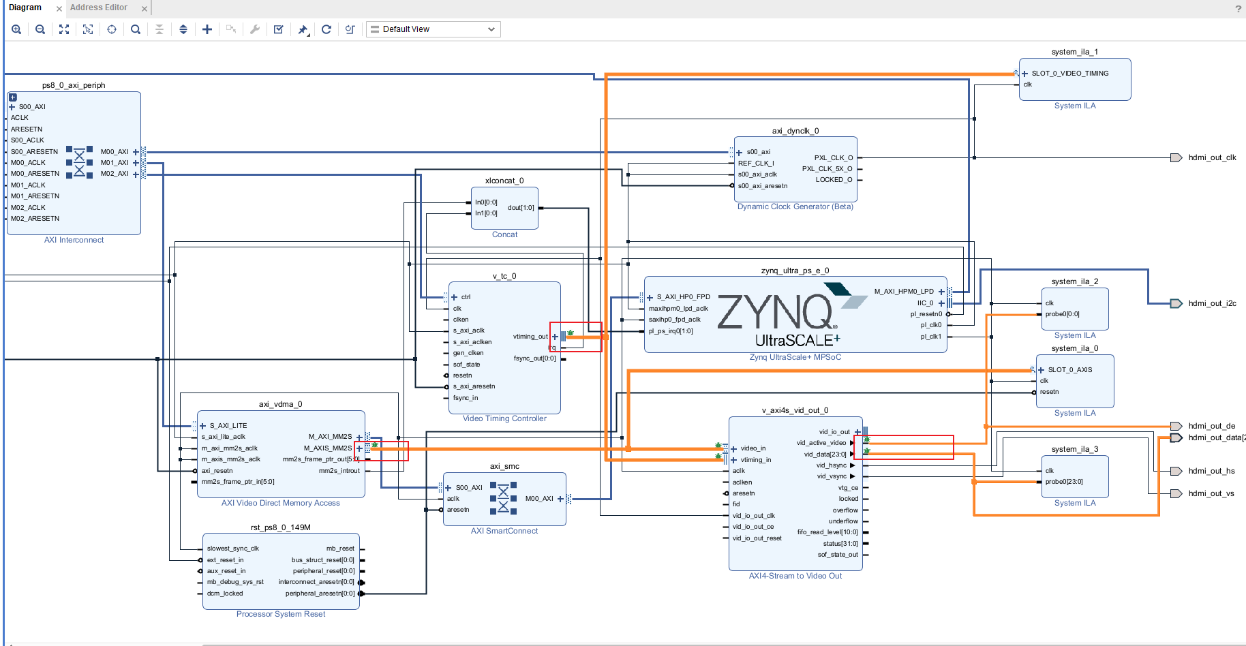Click the axi_dynclk_0 block title

point(795,131)
